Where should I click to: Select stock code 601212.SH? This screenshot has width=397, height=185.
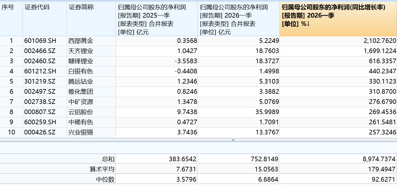pos(40,72)
